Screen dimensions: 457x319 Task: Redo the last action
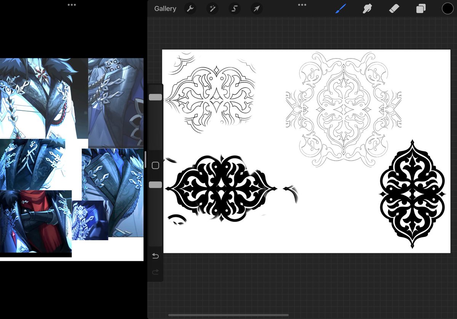pyautogui.click(x=155, y=272)
